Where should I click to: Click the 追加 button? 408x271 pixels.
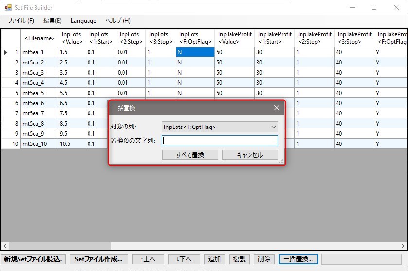(x=214, y=259)
